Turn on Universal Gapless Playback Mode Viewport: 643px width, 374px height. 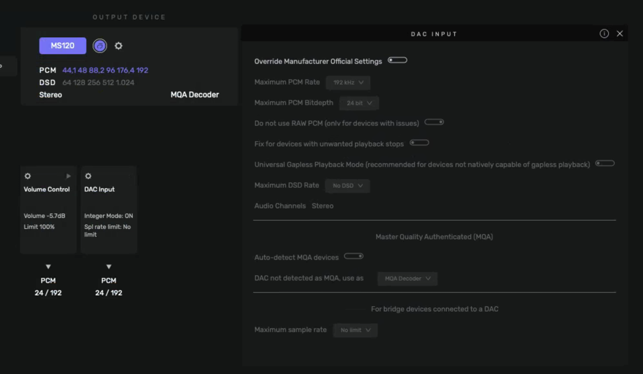[x=605, y=163]
